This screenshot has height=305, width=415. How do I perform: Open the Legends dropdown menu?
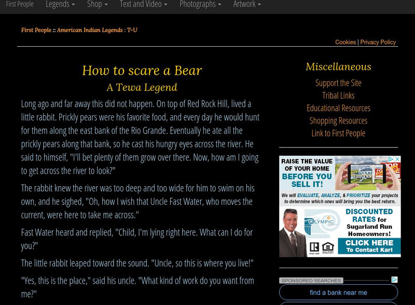(x=60, y=4)
